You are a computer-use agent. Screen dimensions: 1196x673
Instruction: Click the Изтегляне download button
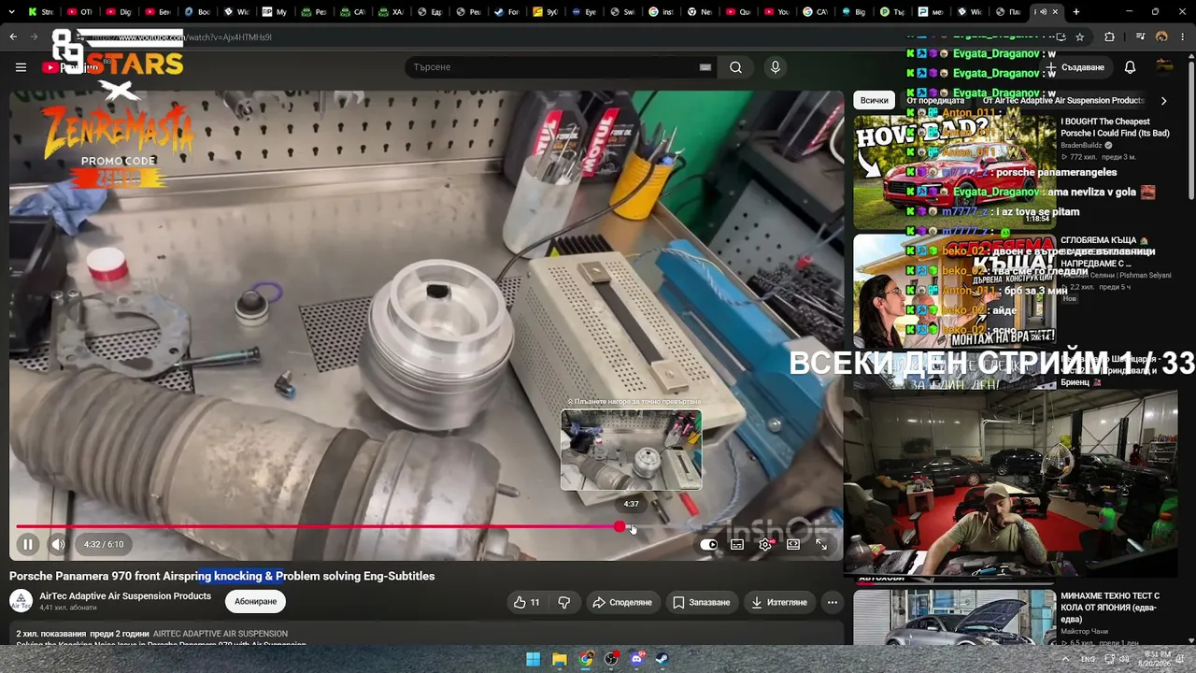(x=779, y=602)
